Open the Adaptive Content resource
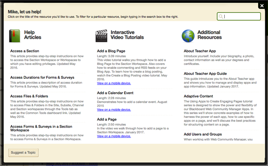 198,96
